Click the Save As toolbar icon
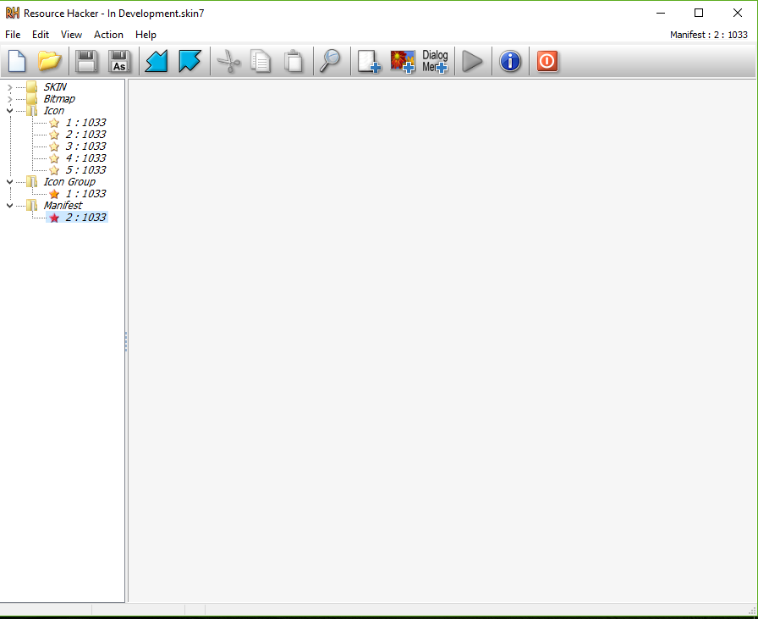 point(119,61)
